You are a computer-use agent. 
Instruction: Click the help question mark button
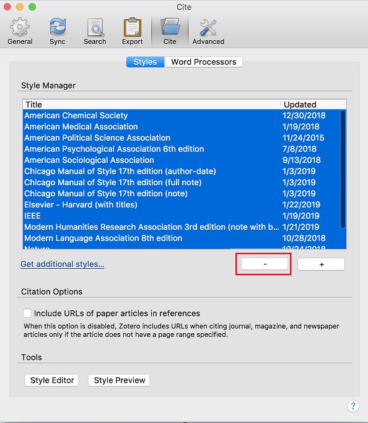pyautogui.click(x=353, y=406)
